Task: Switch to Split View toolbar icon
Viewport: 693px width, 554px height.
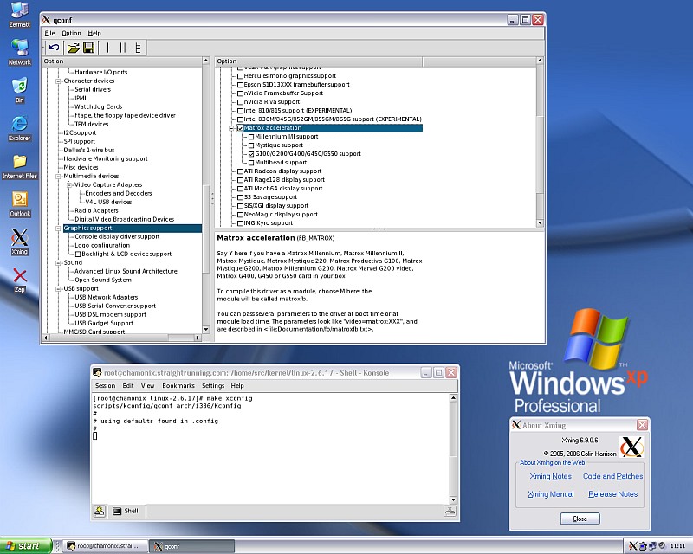Action: (x=123, y=48)
